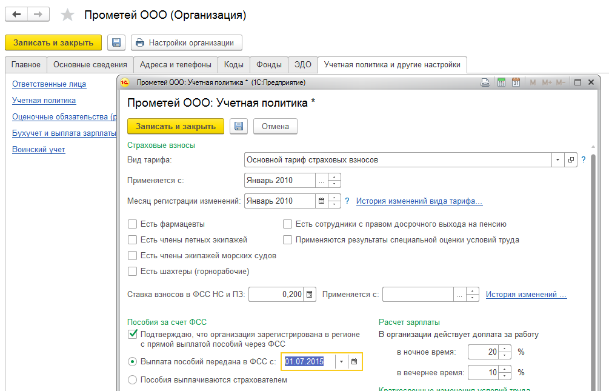Screen dimensions: 609x391
Task: Click Записать и закрыть in organization form
Action: coord(53,43)
